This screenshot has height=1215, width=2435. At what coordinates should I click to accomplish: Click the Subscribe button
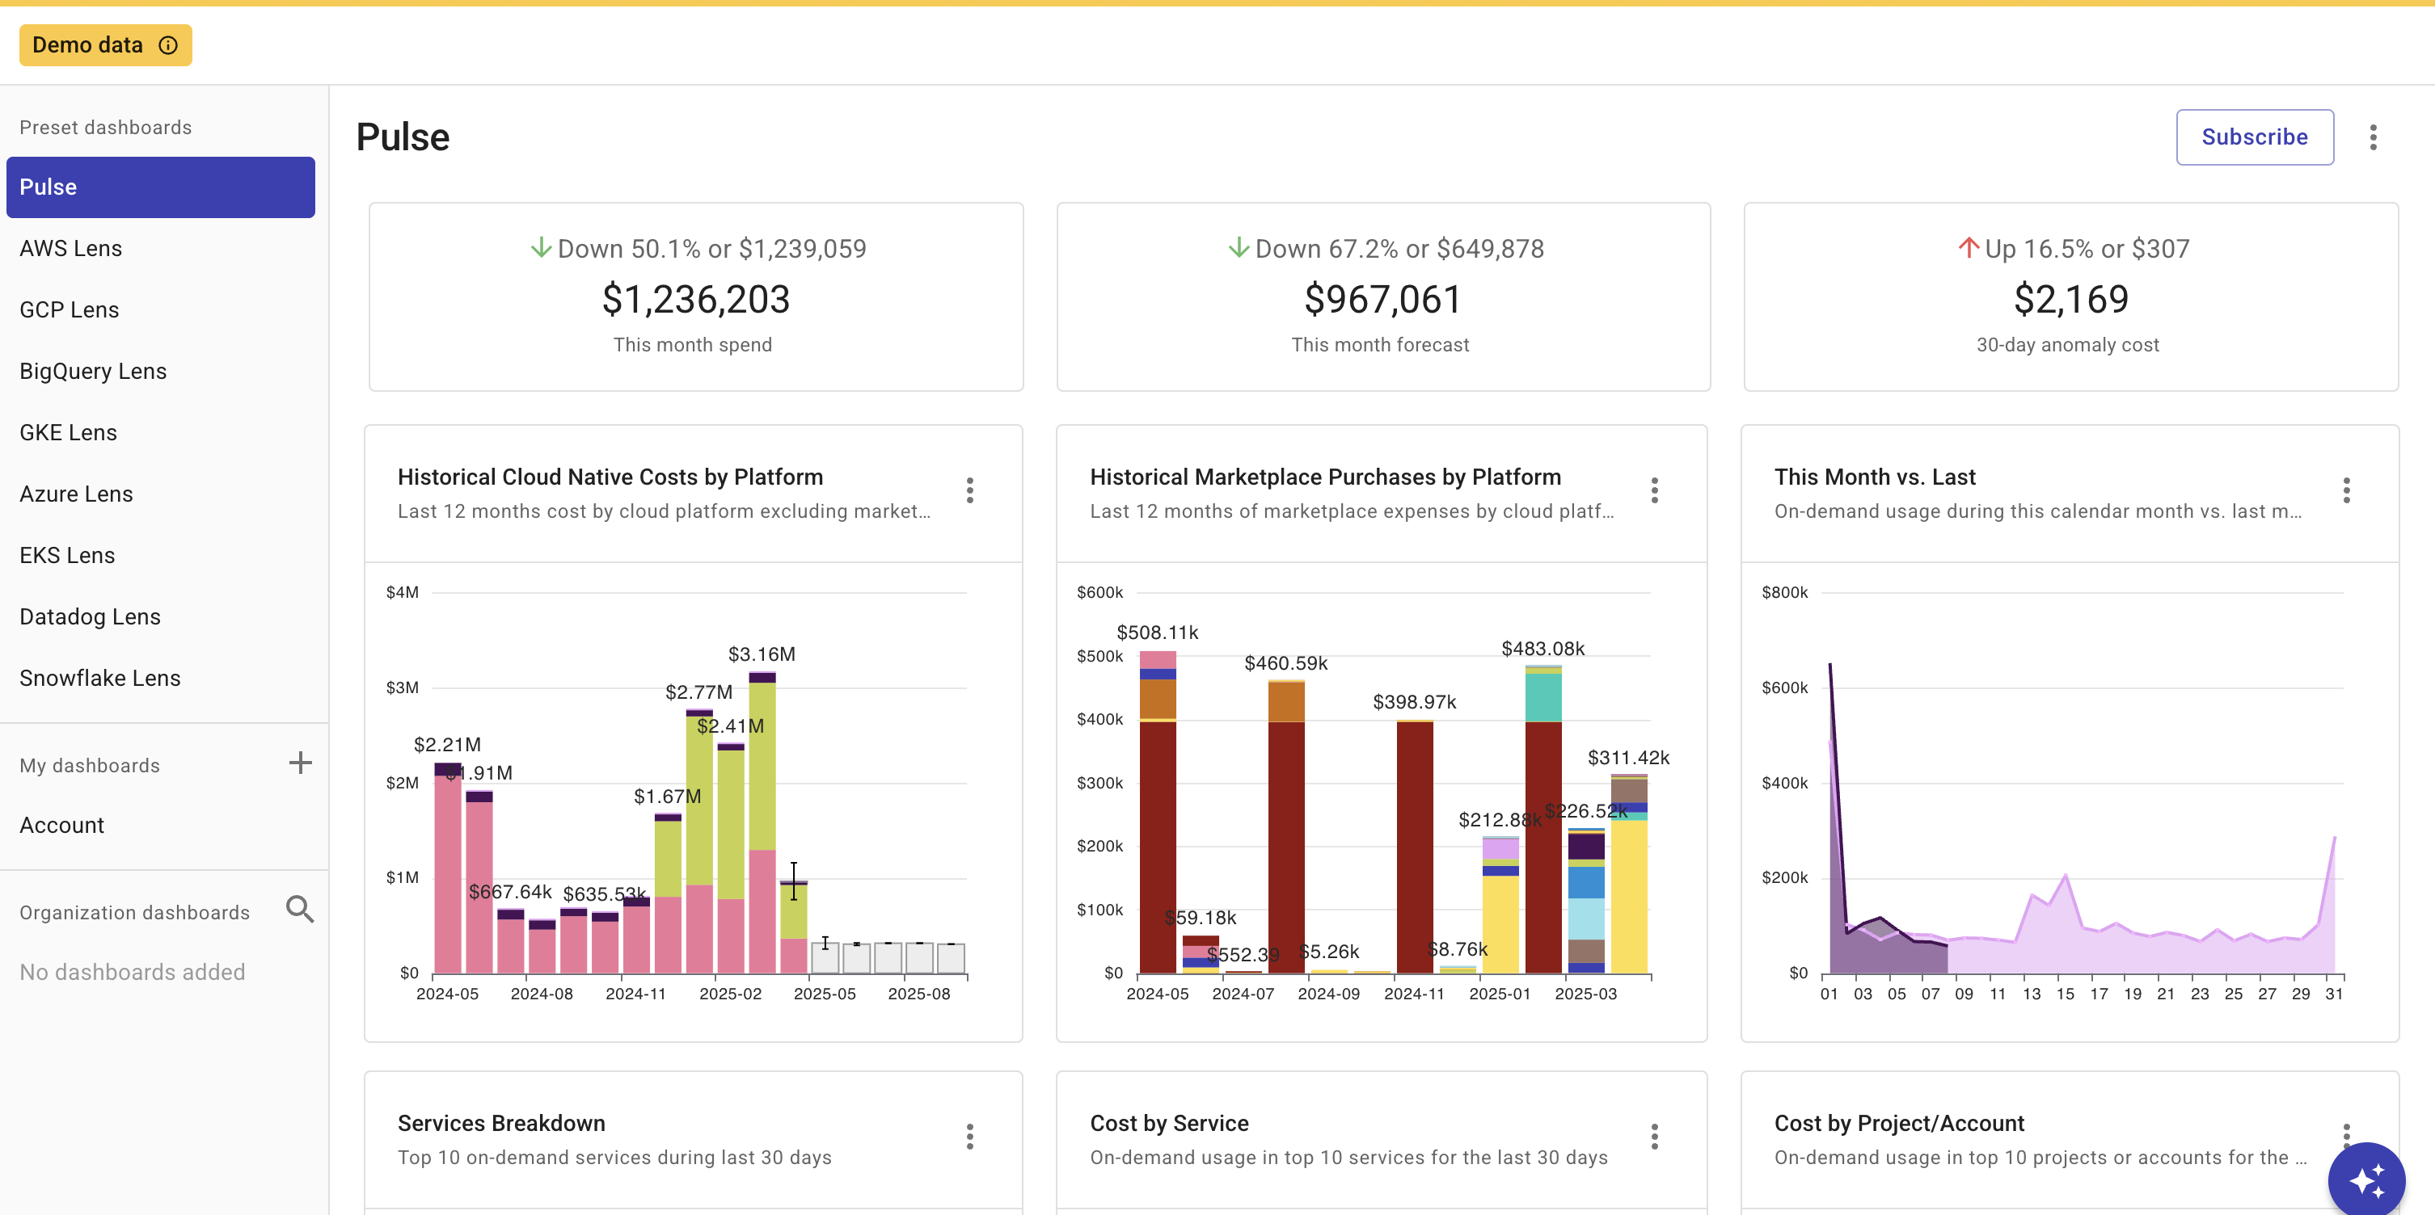[2254, 137]
